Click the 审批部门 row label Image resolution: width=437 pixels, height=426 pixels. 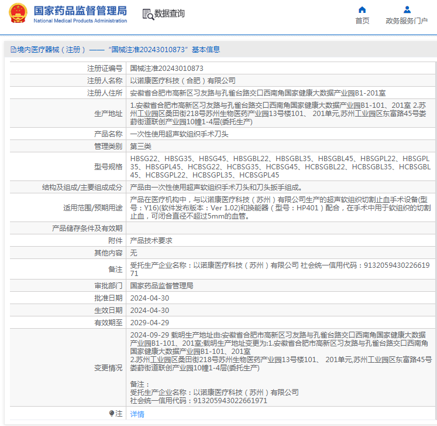tap(108, 286)
